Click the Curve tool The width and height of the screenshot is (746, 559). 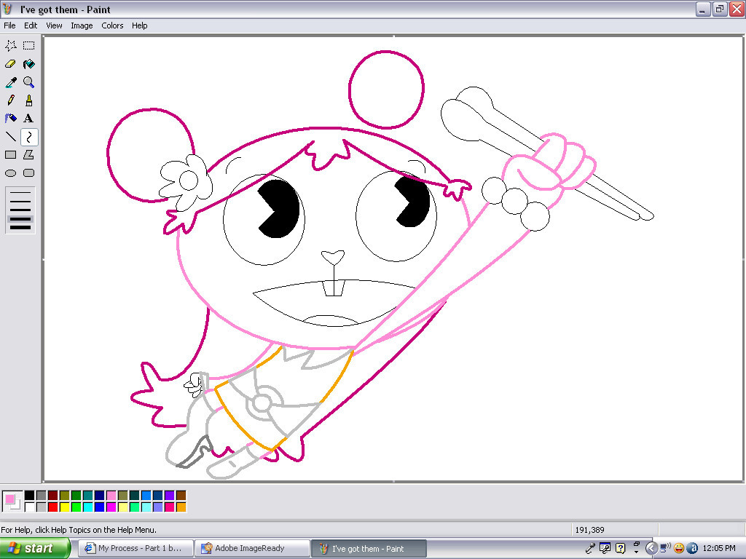click(29, 137)
